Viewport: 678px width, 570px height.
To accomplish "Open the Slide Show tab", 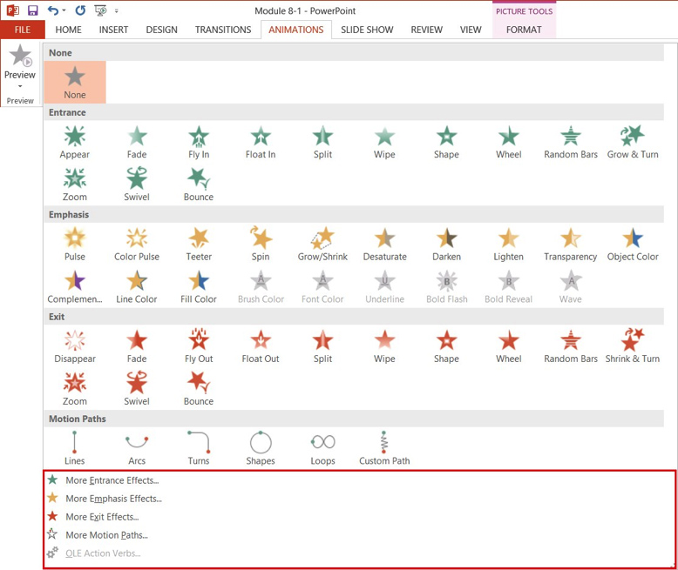I will pyautogui.click(x=367, y=30).
